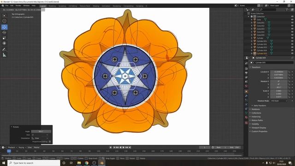Open the View Layer properties tab
This screenshot has width=295, height=166.
pyautogui.click(x=246, y=77)
